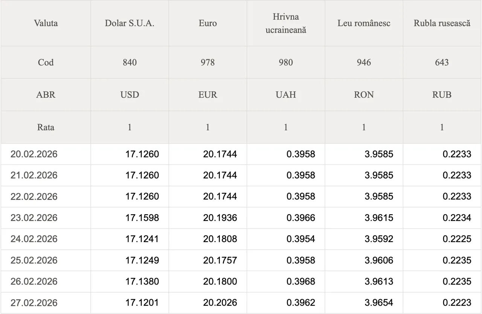The height and width of the screenshot is (314, 482).
Task: Click the Euro column header
Action: tap(207, 23)
